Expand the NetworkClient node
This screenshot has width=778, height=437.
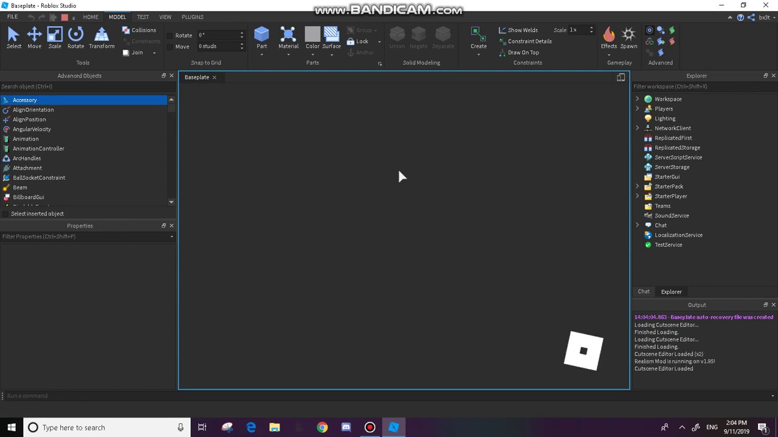pyautogui.click(x=638, y=128)
